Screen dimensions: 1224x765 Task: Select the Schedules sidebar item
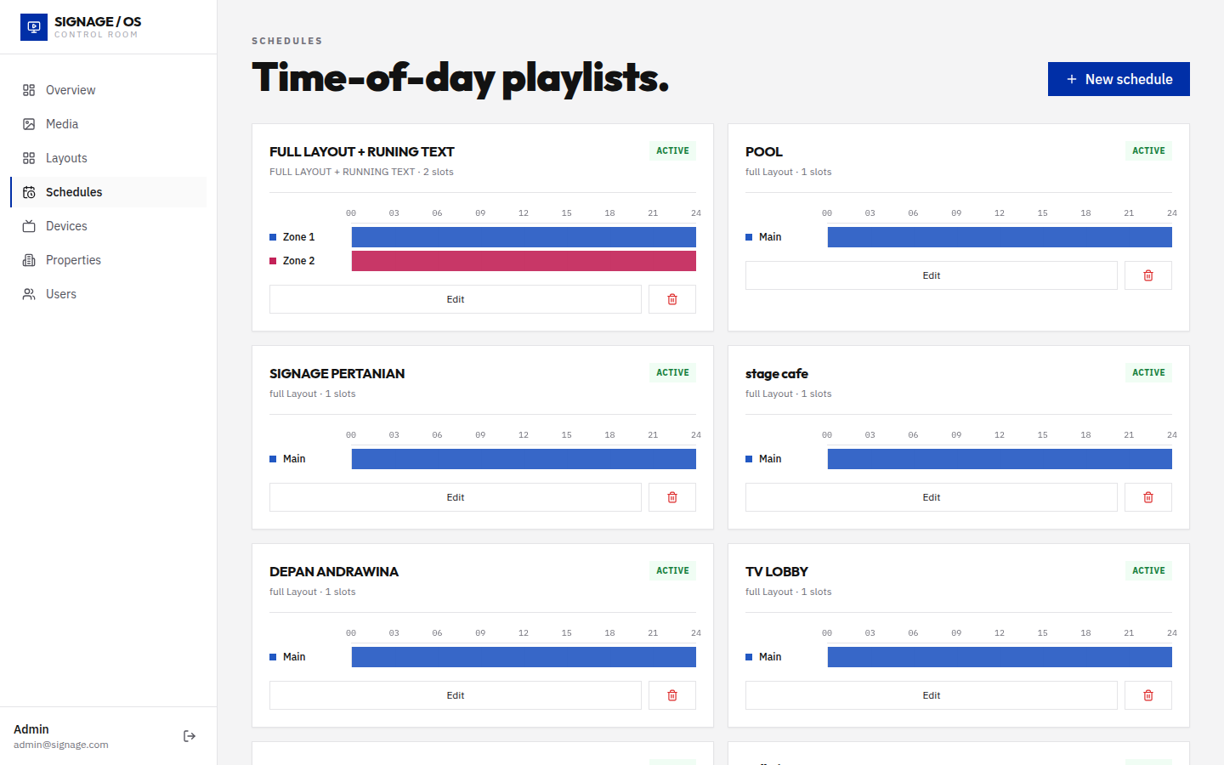pos(108,192)
